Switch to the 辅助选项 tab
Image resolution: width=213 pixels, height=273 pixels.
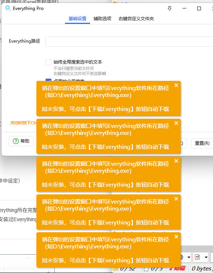[102, 19]
